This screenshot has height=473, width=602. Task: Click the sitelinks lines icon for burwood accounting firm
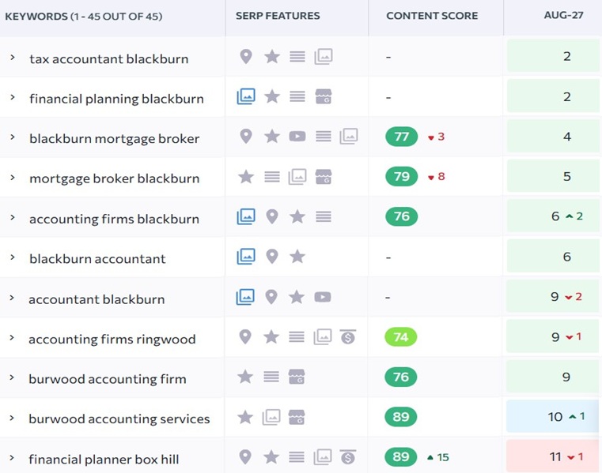click(x=271, y=377)
